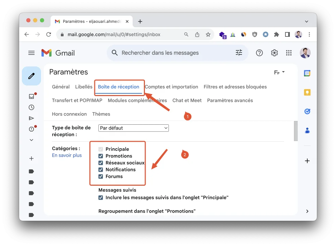Viewport: 336px width, 246px height.
Task: Open the Gmail main menu hamburger icon
Action: (31, 53)
